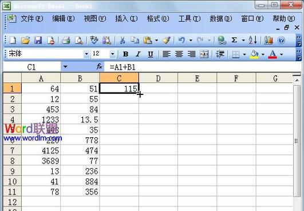Open the 工具(T) menu
Viewport: 304px width, 211px height.
coord(189,18)
